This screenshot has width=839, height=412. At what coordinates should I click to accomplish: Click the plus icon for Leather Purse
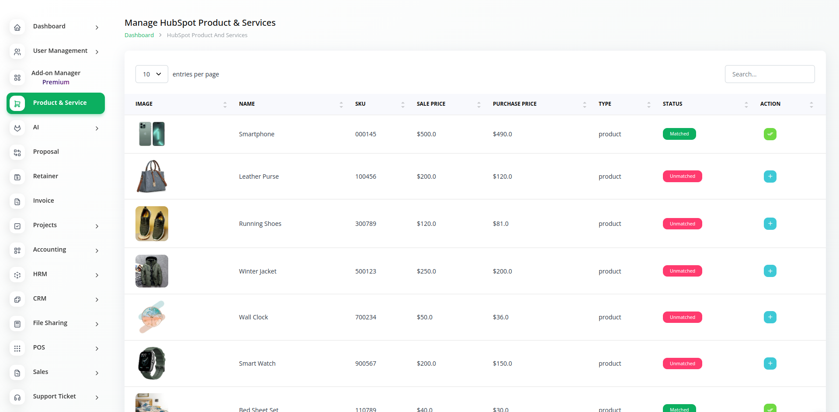tap(770, 177)
